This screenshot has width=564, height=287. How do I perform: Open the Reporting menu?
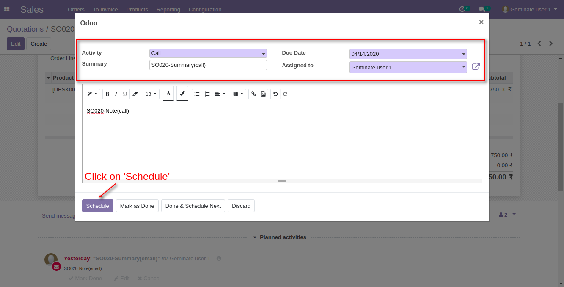click(x=168, y=9)
